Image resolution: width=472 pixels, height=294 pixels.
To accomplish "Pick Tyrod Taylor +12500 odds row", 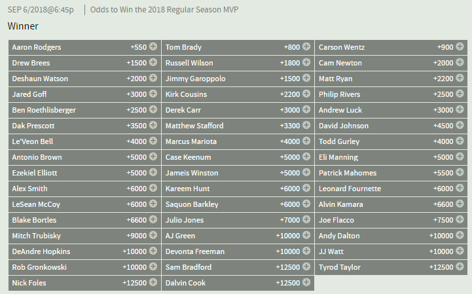I will coord(386,267).
